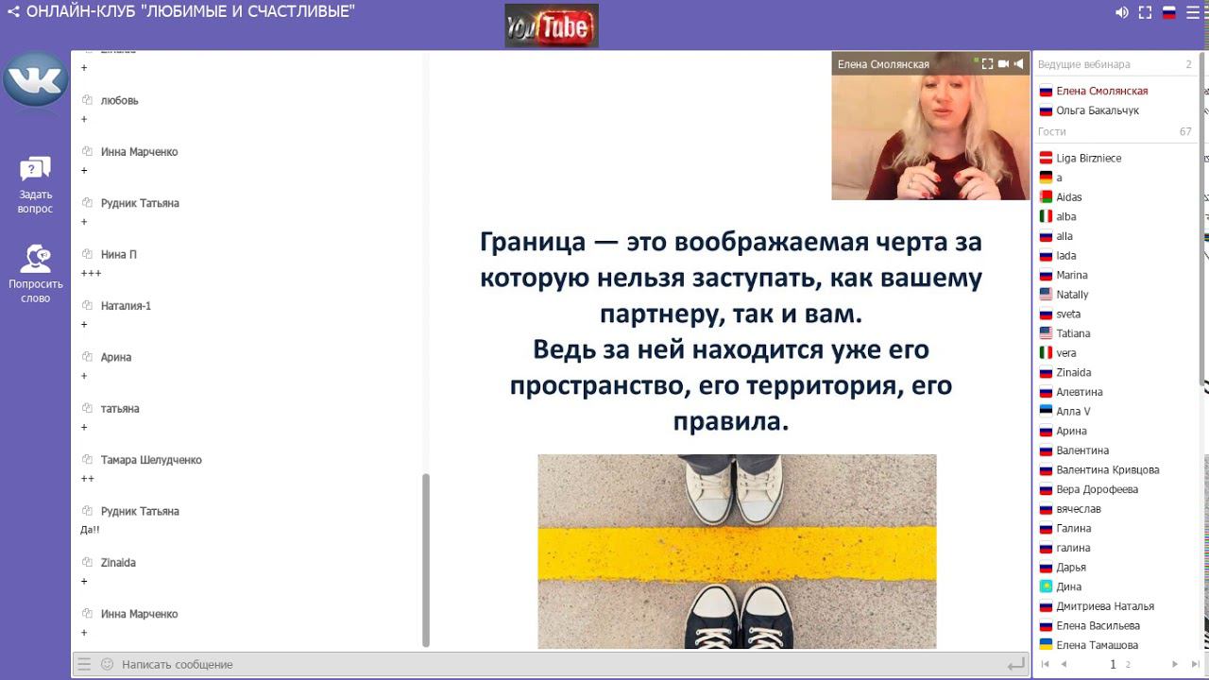Select guest Aidas
The height and width of the screenshot is (680, 1209).
pyautogui.click(x=1069, y=197)
